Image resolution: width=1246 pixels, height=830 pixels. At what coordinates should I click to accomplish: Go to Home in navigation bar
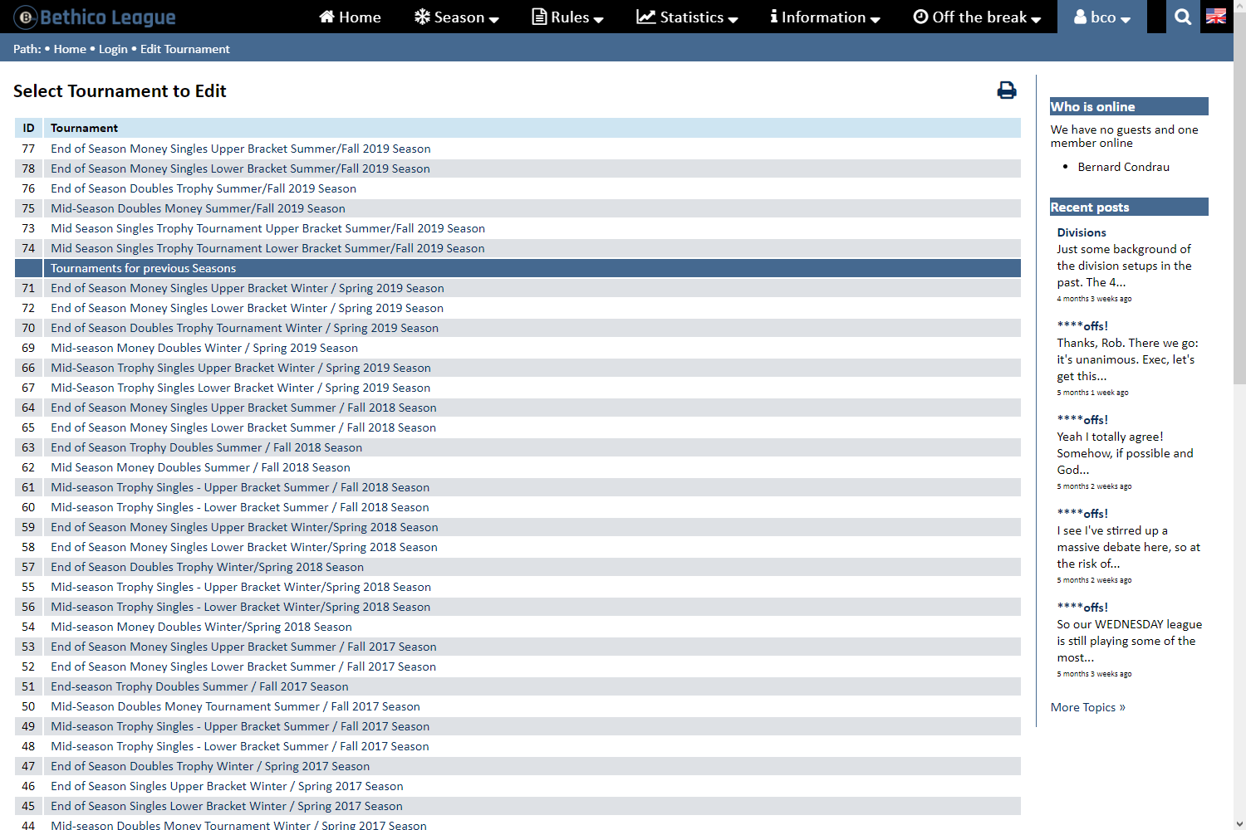[350, 17]
